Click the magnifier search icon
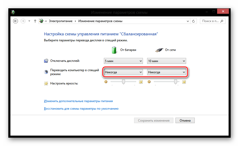This screenshot has height=146, width=239. click(x=222, y=21)
